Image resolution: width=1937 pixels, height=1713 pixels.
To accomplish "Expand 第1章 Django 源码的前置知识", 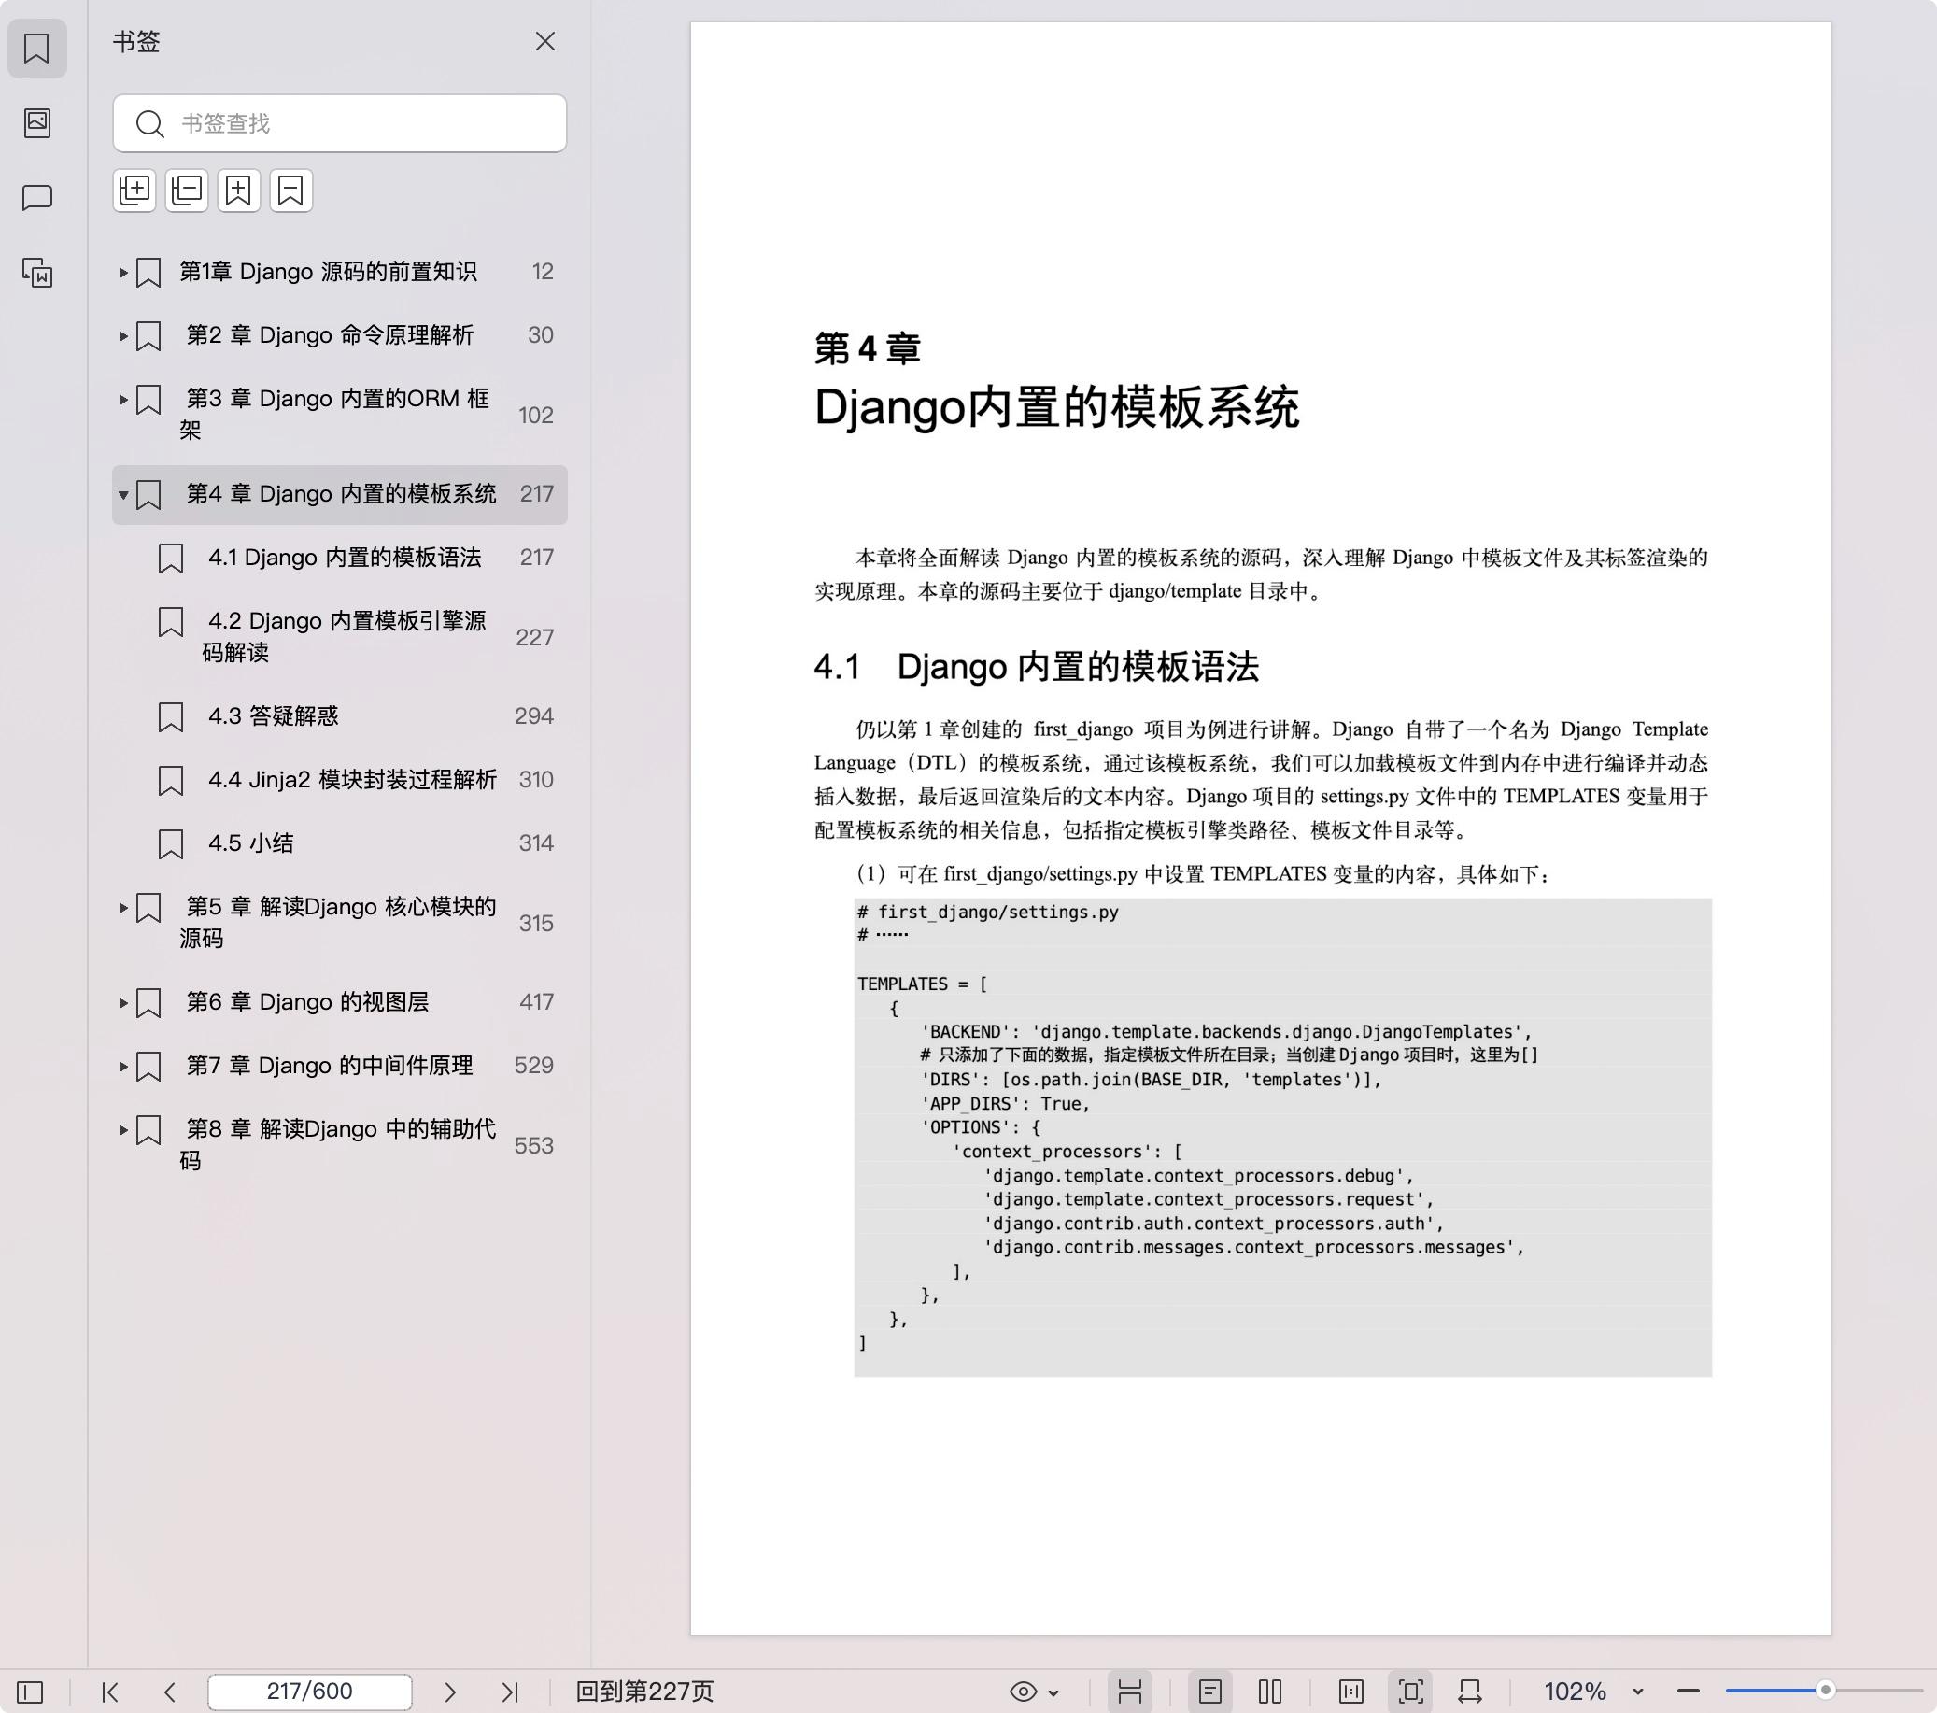I will (x=123, y=273).
